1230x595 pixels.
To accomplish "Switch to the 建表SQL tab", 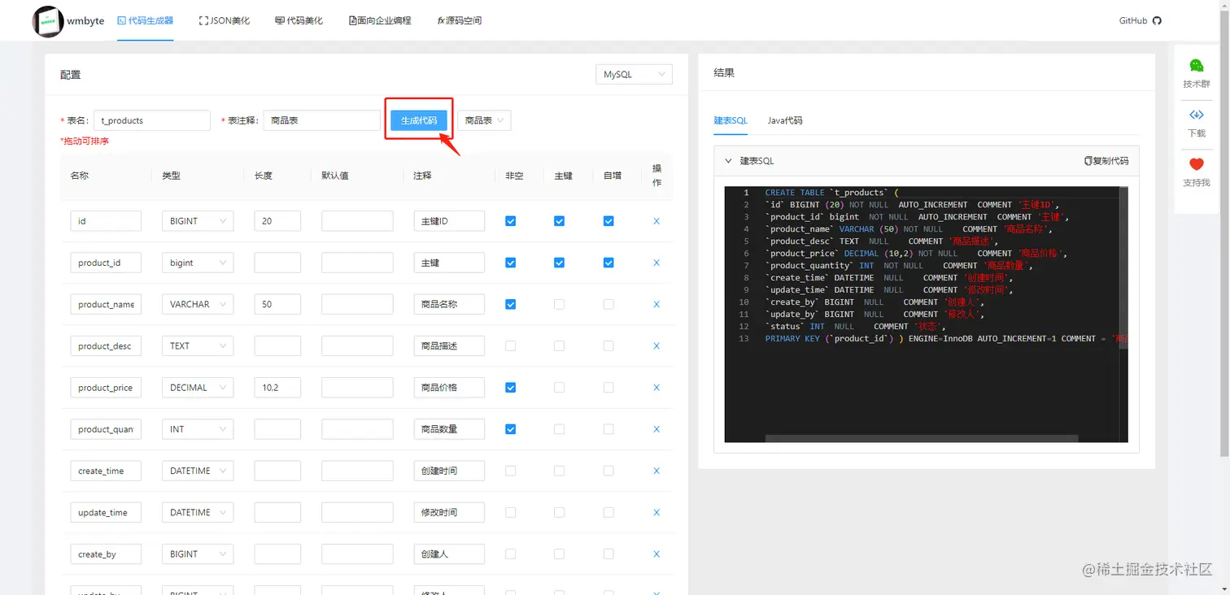I will tap(731, 120).
